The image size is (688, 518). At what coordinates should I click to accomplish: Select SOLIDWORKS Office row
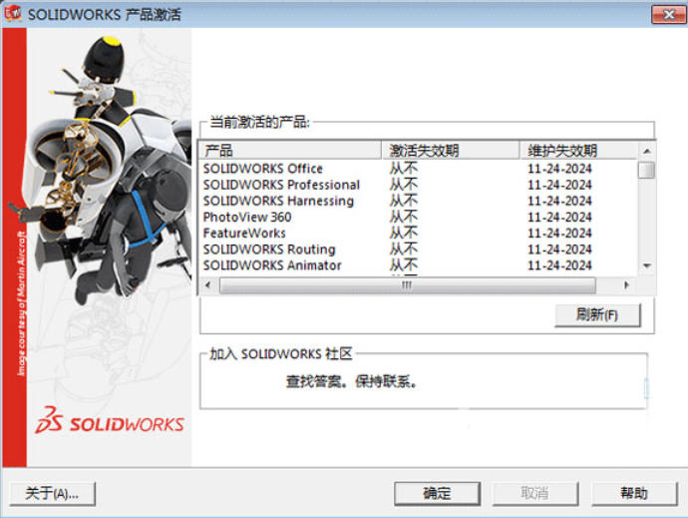point(263,169)
